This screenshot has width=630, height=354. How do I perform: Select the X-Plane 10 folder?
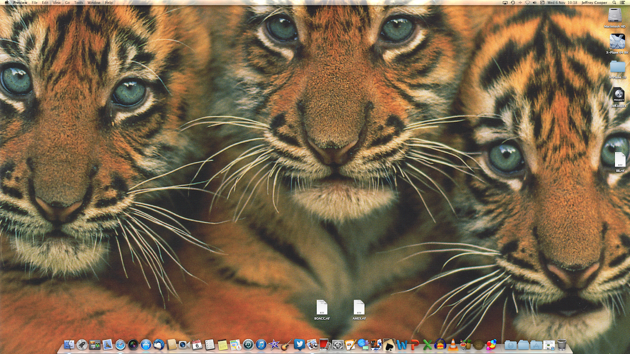pyautogui.click(x=617, y=70)
